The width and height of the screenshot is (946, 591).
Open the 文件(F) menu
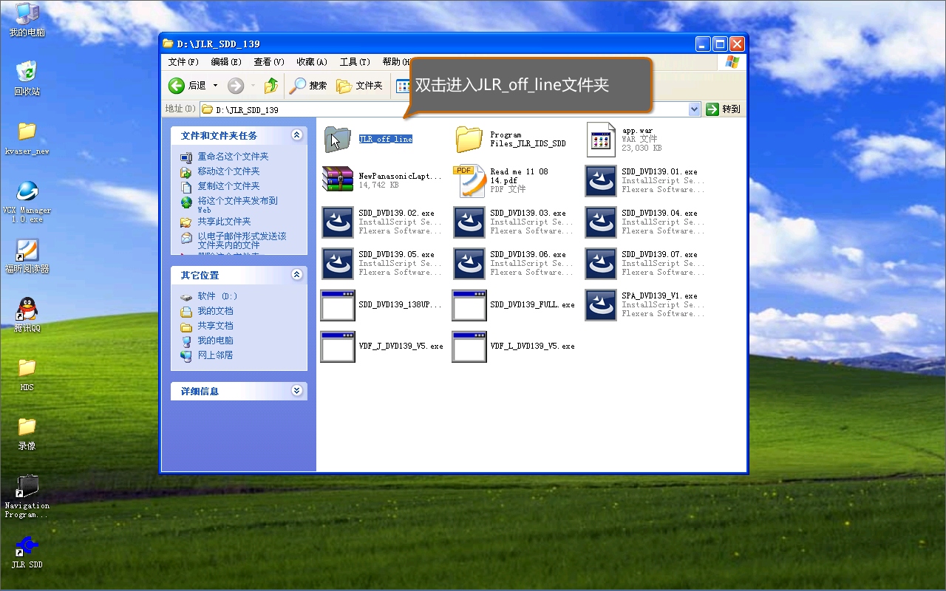click(x=183, y=62)
